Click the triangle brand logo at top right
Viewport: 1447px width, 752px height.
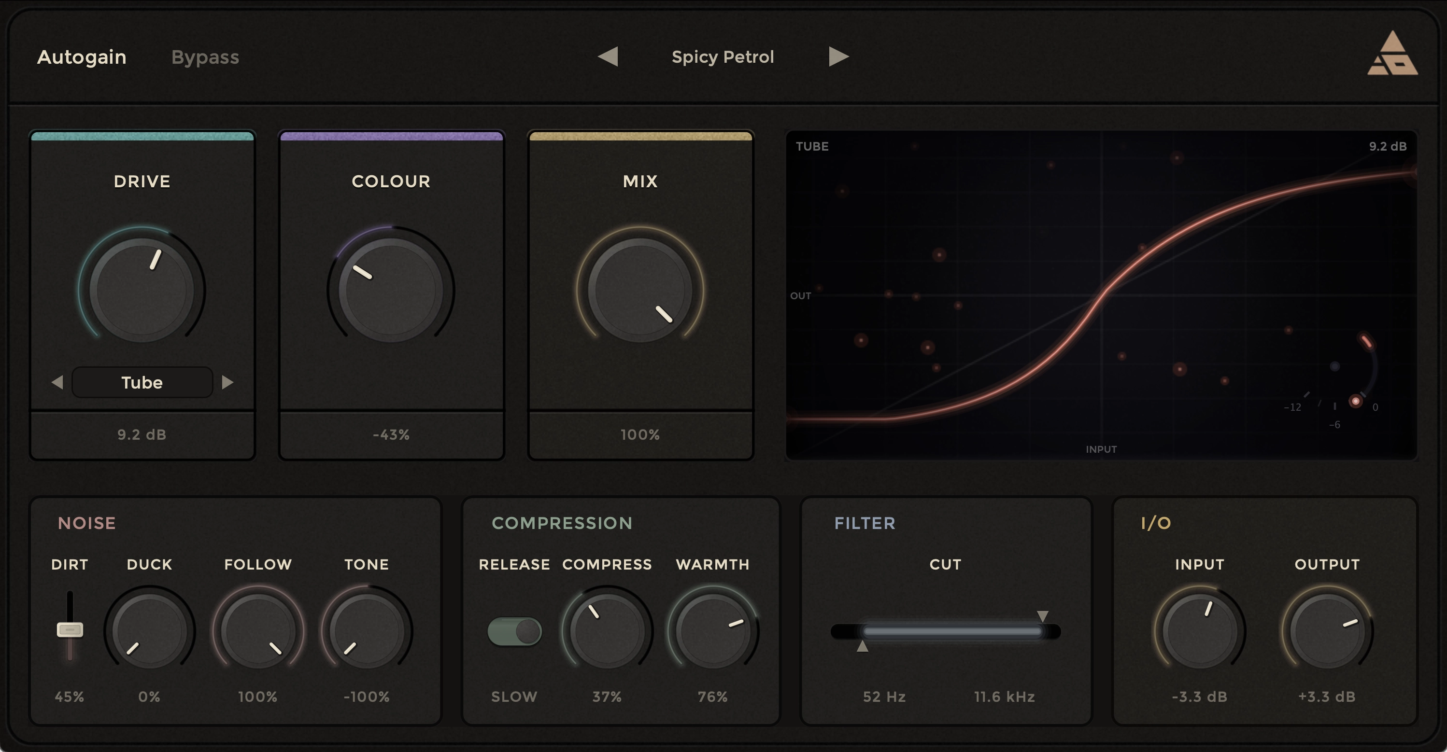pos(1392,53)
